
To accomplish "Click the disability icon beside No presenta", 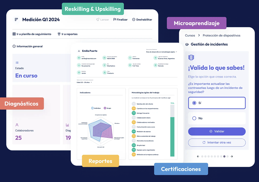I will point(79,65).
